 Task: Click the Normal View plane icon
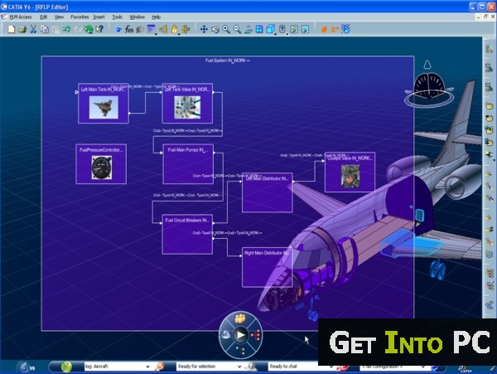pos(248,30)
